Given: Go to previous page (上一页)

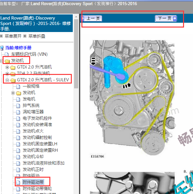Looking at the screenshot, I should point(92,19).
